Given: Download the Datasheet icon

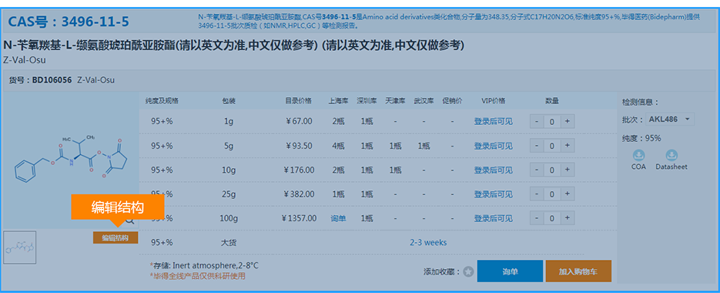Looking at the screenshot, I should coord(671,156).
